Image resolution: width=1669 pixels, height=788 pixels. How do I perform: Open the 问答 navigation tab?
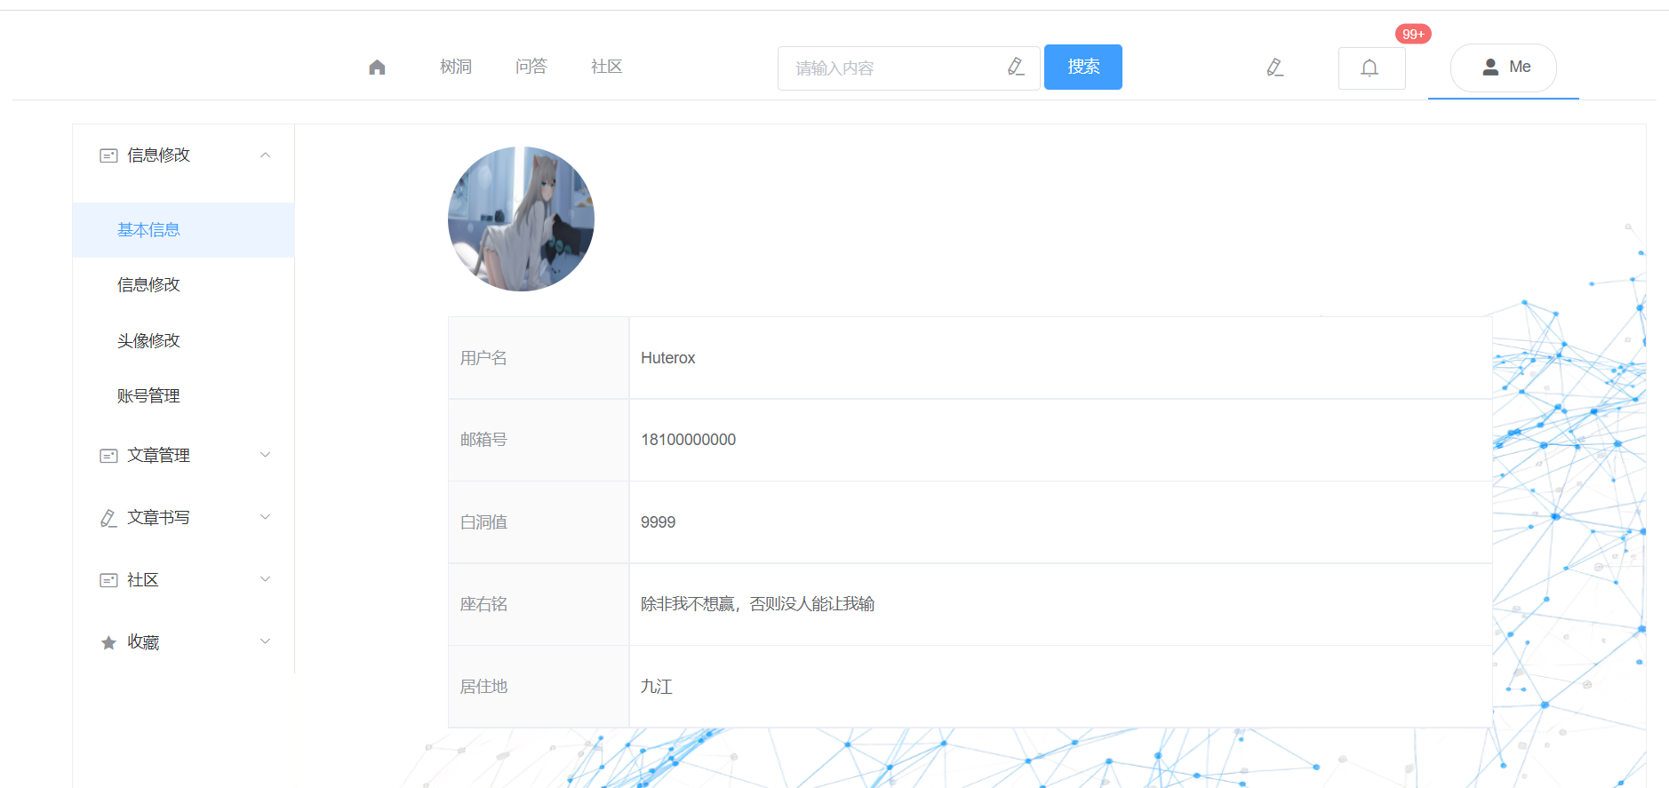[531, 67]
